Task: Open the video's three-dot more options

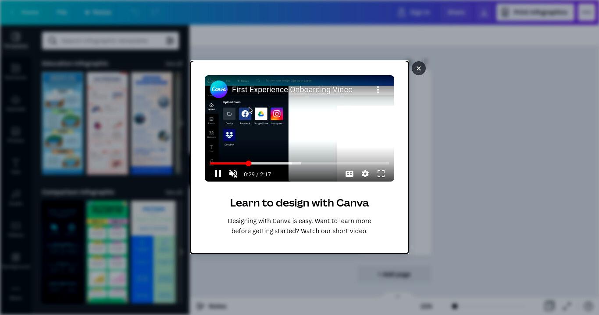Action: 378,90
